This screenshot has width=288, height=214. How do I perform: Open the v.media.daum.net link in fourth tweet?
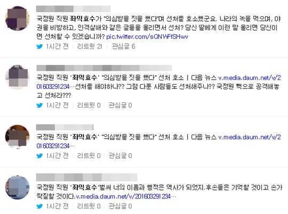pos(126,196)
